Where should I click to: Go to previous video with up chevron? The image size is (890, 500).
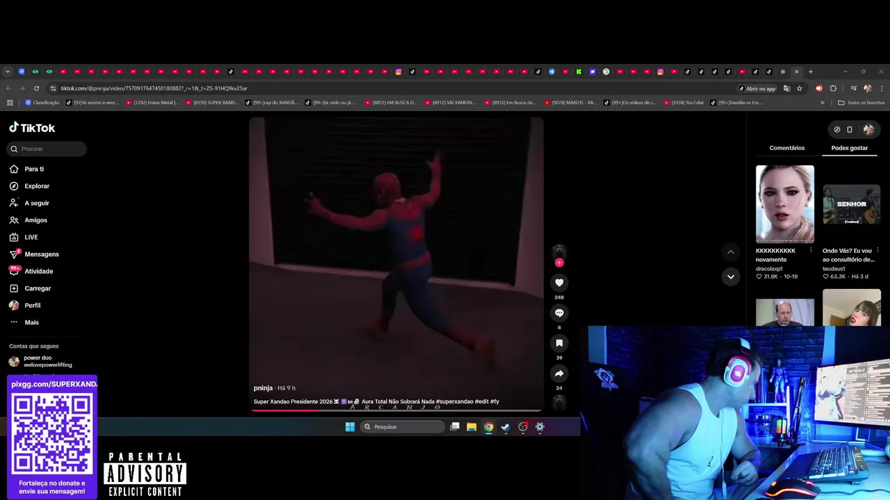click(730, 252)
